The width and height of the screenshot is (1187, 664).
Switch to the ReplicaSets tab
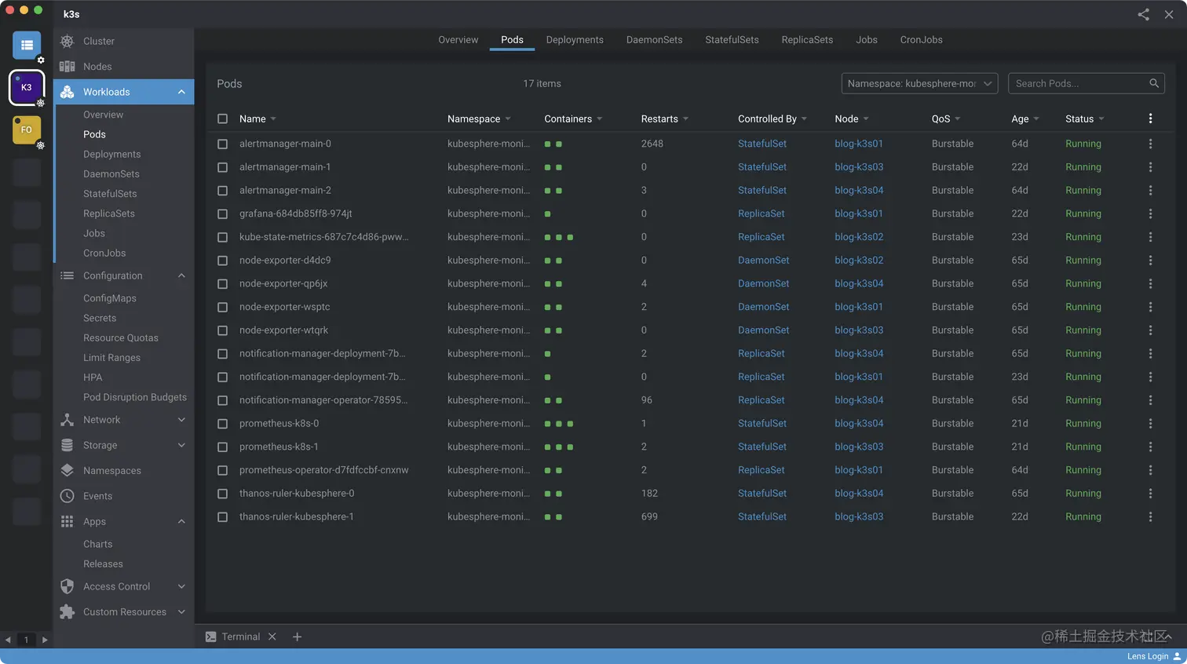(807, 40)
